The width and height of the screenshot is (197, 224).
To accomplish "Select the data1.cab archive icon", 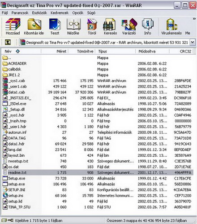I will 5,92.
